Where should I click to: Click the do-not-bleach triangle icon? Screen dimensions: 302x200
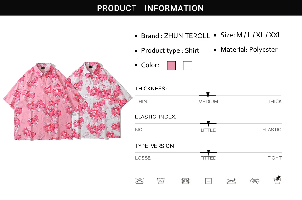point(140,181)
